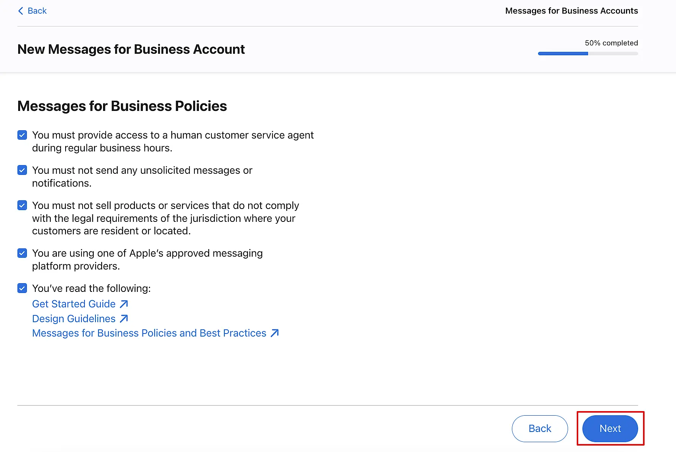Screen dimensions: 676x452
Task: Click the "50% completed" label
Action: (611, 43)
